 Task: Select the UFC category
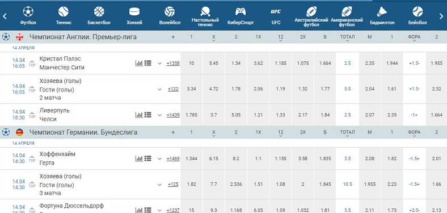pos(276,16)
